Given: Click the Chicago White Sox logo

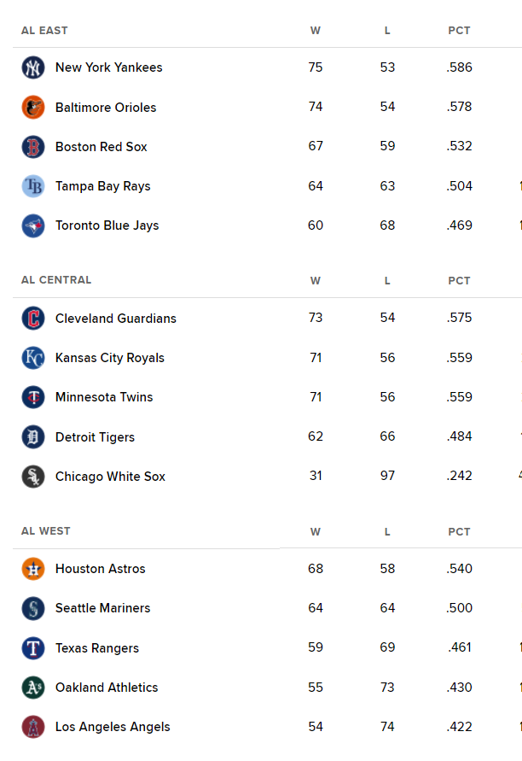Looking at the screenshot, I should tap(33, 477).
